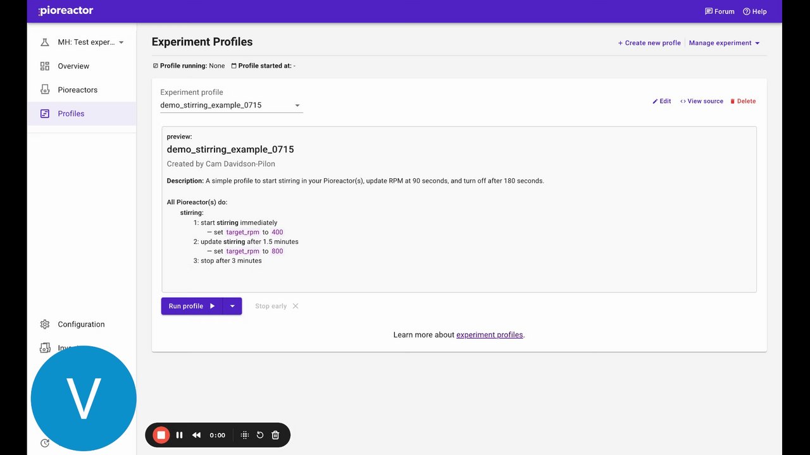This screenshot has height=455, width=810.
Task: Go to Overview in the sidebar
Action: [x=73, y=66]
